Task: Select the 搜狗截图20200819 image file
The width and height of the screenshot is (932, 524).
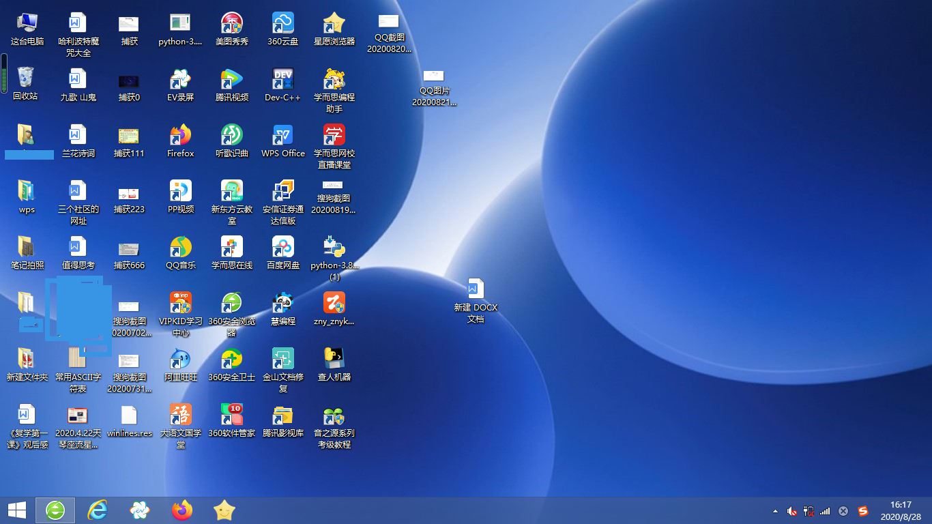Action: pyautogui.click(x=333, y=197)
